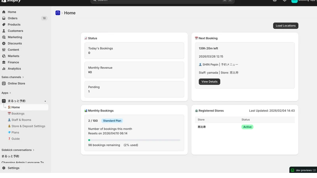Expand Sidekick conversations section
317x178 pixels.
click(18, 150)
